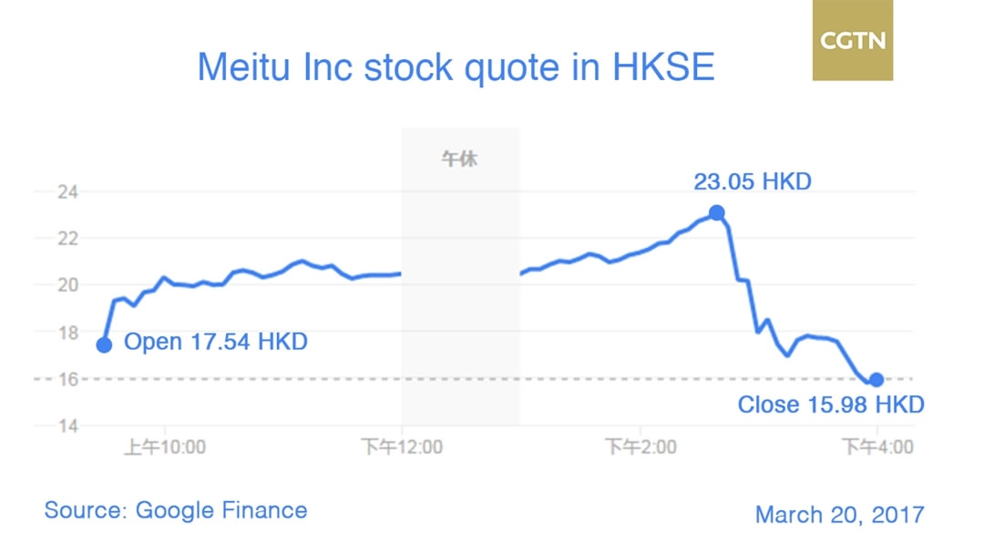Click the 下午12:00 time axis label

[x=402, y=447]
